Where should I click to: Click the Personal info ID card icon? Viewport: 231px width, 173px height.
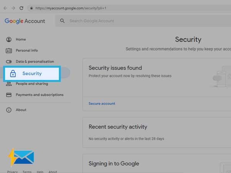click(9, 50)
